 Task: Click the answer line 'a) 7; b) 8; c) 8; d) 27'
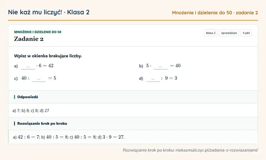click(31, 111)
